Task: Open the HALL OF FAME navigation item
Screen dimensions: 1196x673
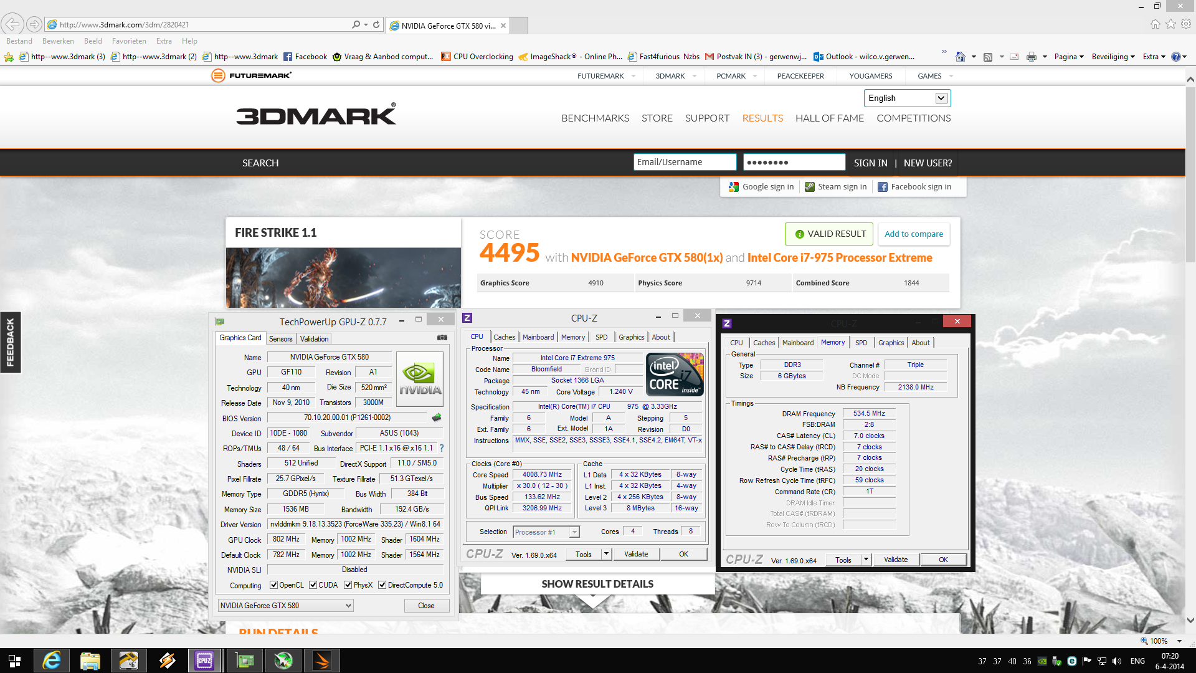Action: pyautogui.click(x=830, y=118)
